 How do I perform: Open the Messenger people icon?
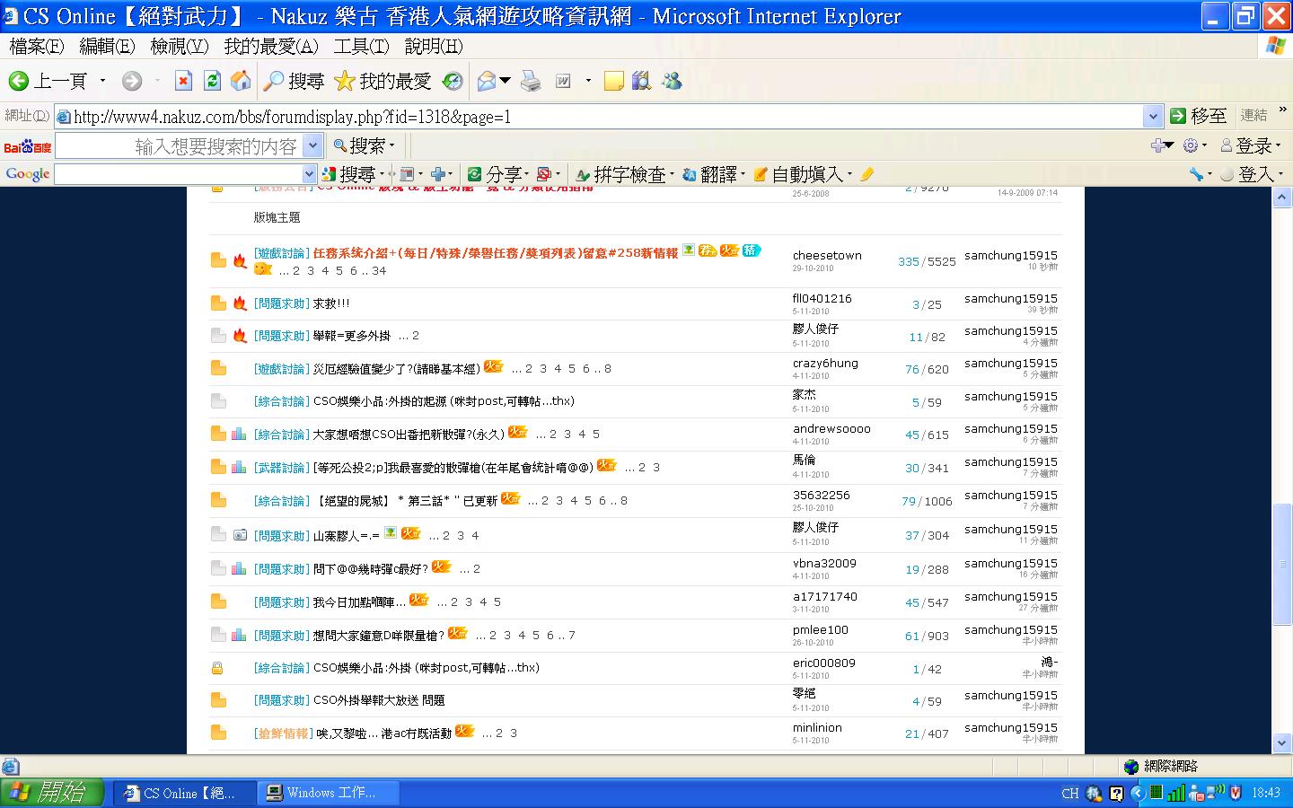[x=672, y=82]
